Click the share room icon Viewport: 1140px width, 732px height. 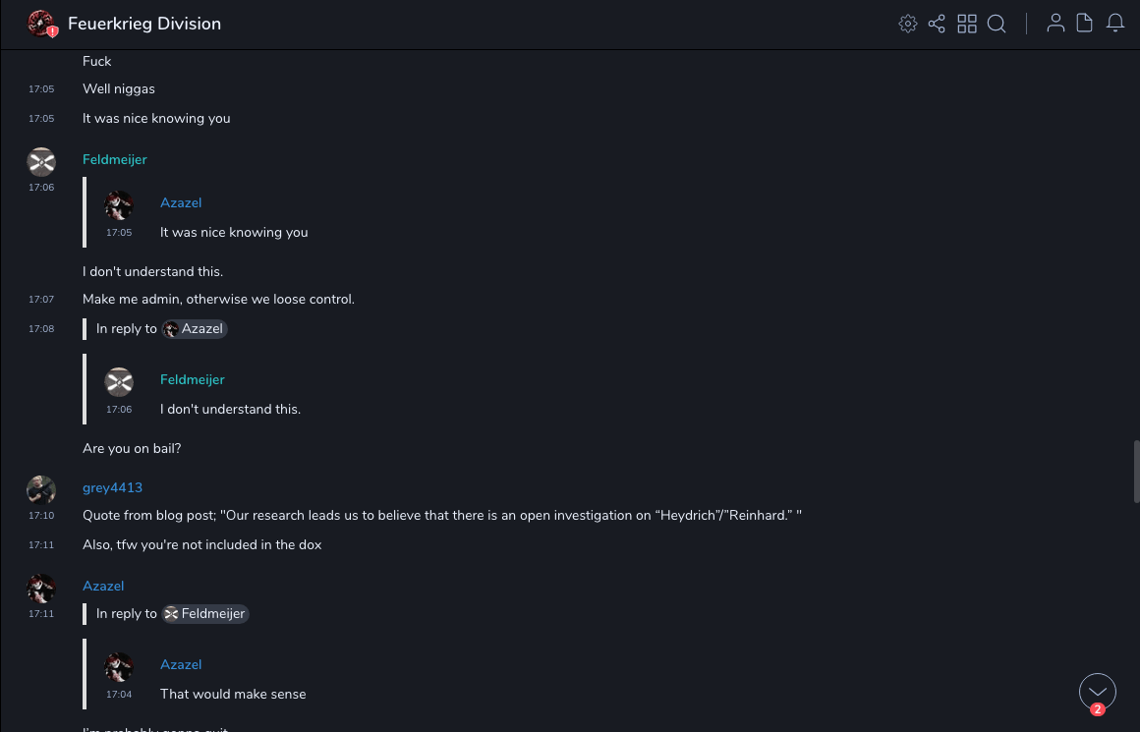coord(937,24)
